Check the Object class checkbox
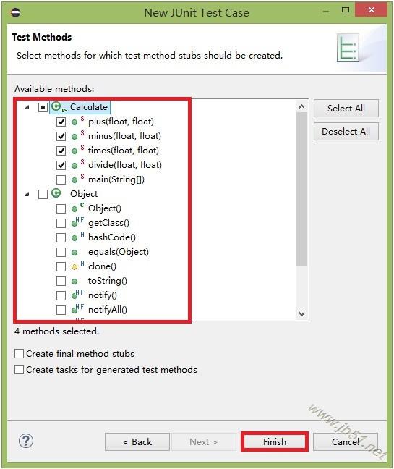This screenshot has height=469, width=394. point(43,194)
